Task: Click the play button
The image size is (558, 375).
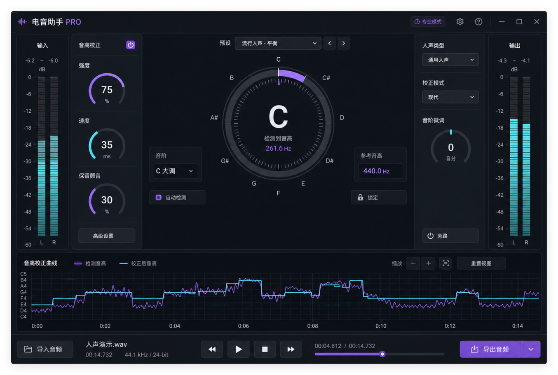Action: (x=239, y=349)
